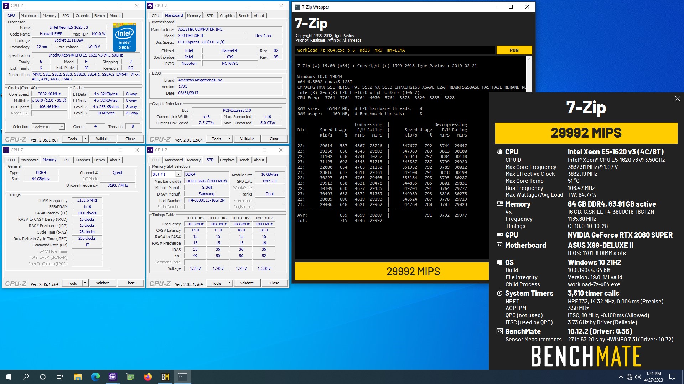
Task: Click Motherboard icon in BenchMate results
Action: tap(499, 245)
